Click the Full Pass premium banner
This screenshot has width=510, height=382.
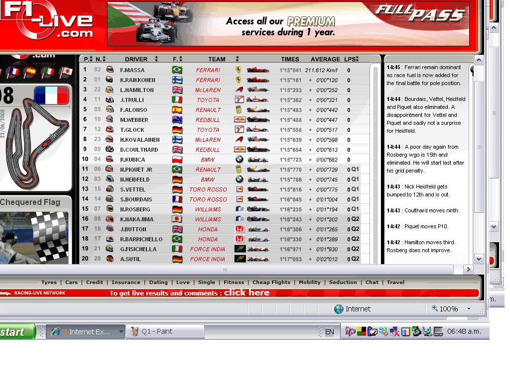point(288,23)
